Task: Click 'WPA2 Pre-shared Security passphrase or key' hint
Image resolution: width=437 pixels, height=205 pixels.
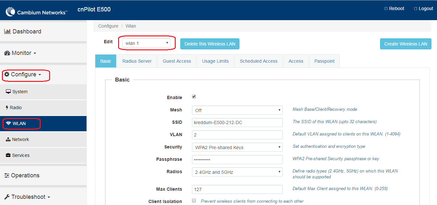Action: click(x=336, y=159)
